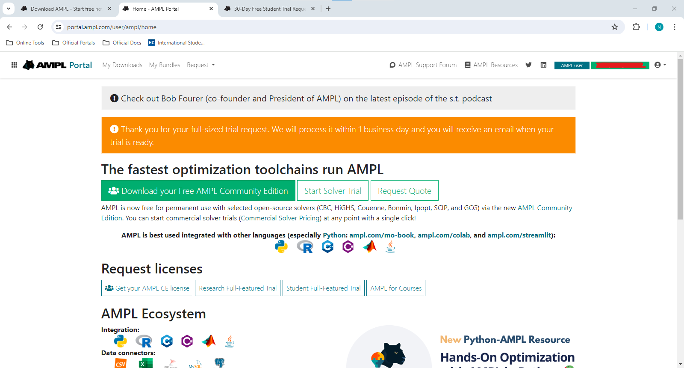Click the MATLAB icon under Integration
Screen dimensions: 684x368
coord(209,341)
